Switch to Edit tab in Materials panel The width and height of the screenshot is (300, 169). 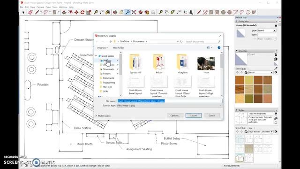(x=244, y=69)
